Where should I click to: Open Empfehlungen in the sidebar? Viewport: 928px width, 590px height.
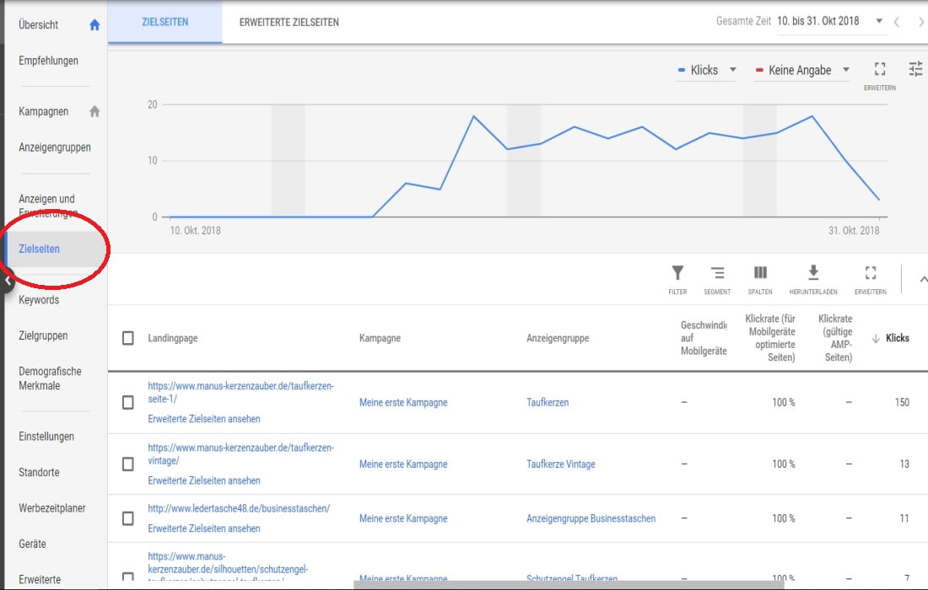[49, 61]
